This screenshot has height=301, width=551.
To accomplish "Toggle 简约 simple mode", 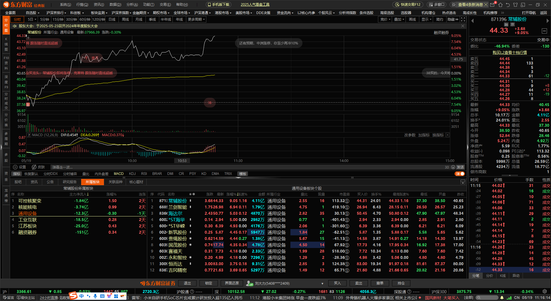I will (440, 19).
